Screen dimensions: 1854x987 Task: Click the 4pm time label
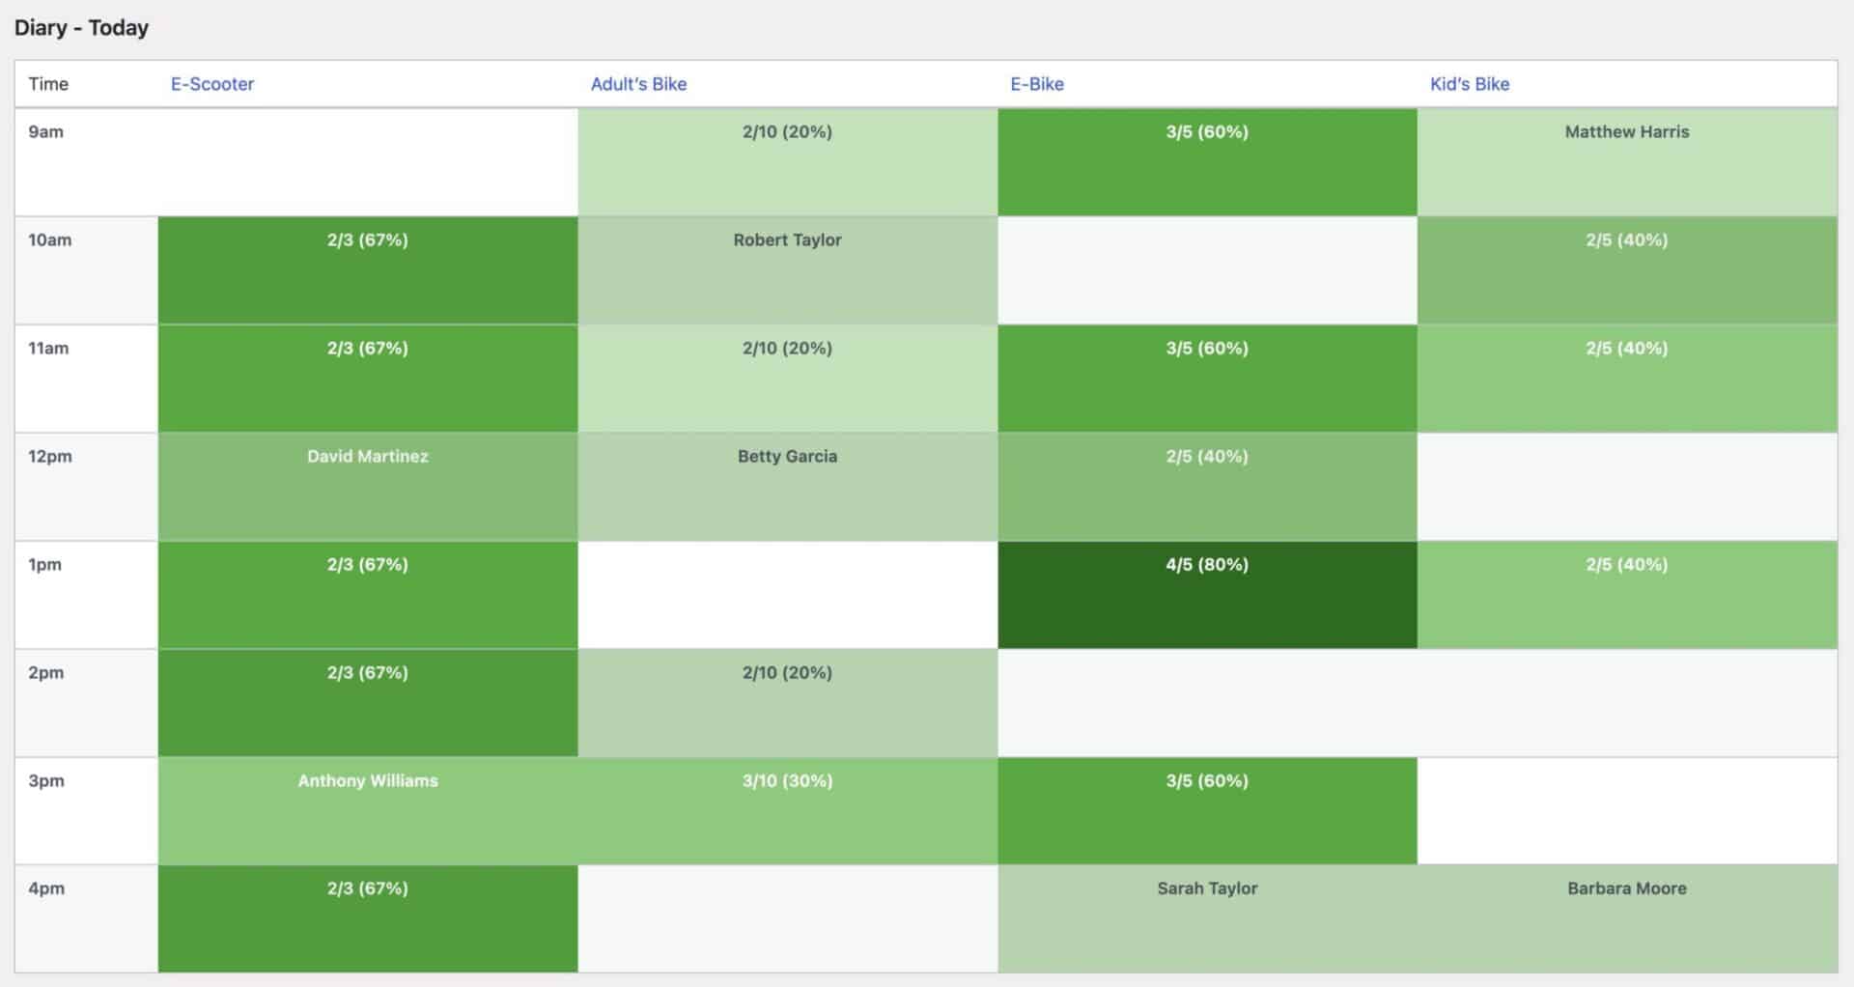45,888
